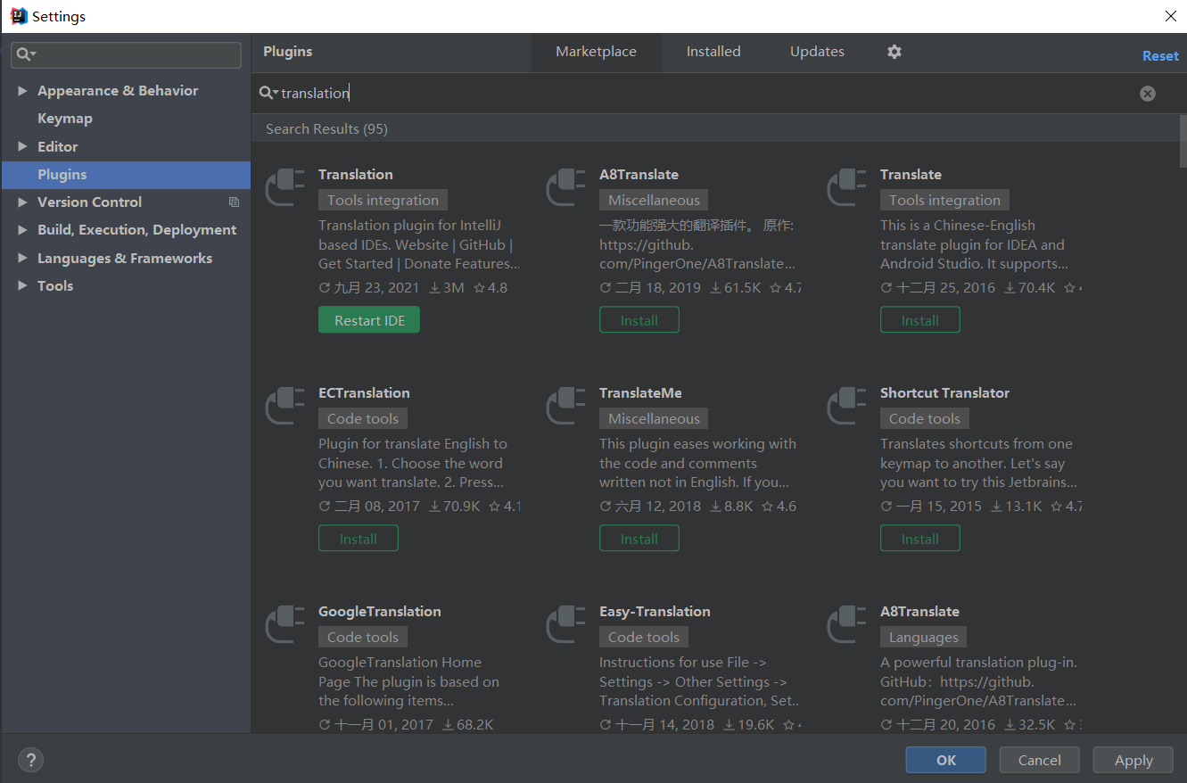The width and height of the screenshot is (1187, 783).
Task: Click the plugin search text field
Action: click(705, 93)
